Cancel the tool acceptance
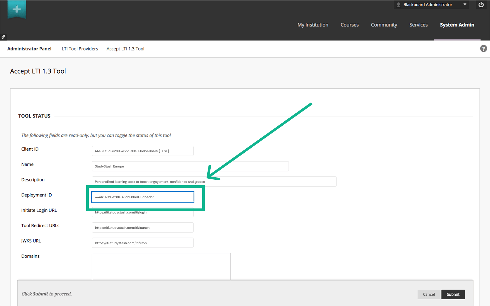 (x=429, y=294)
